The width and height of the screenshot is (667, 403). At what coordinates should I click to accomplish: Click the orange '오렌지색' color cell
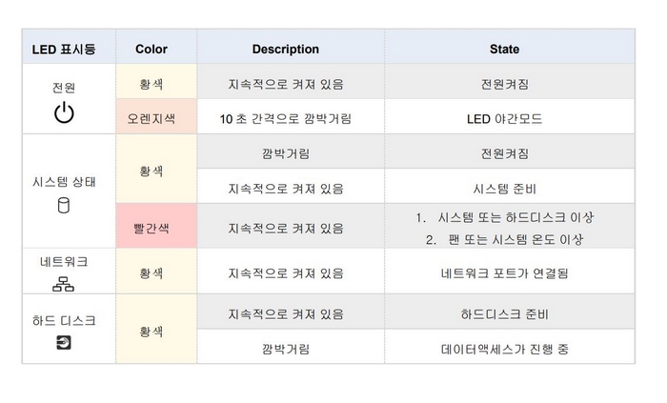(156, 116)
